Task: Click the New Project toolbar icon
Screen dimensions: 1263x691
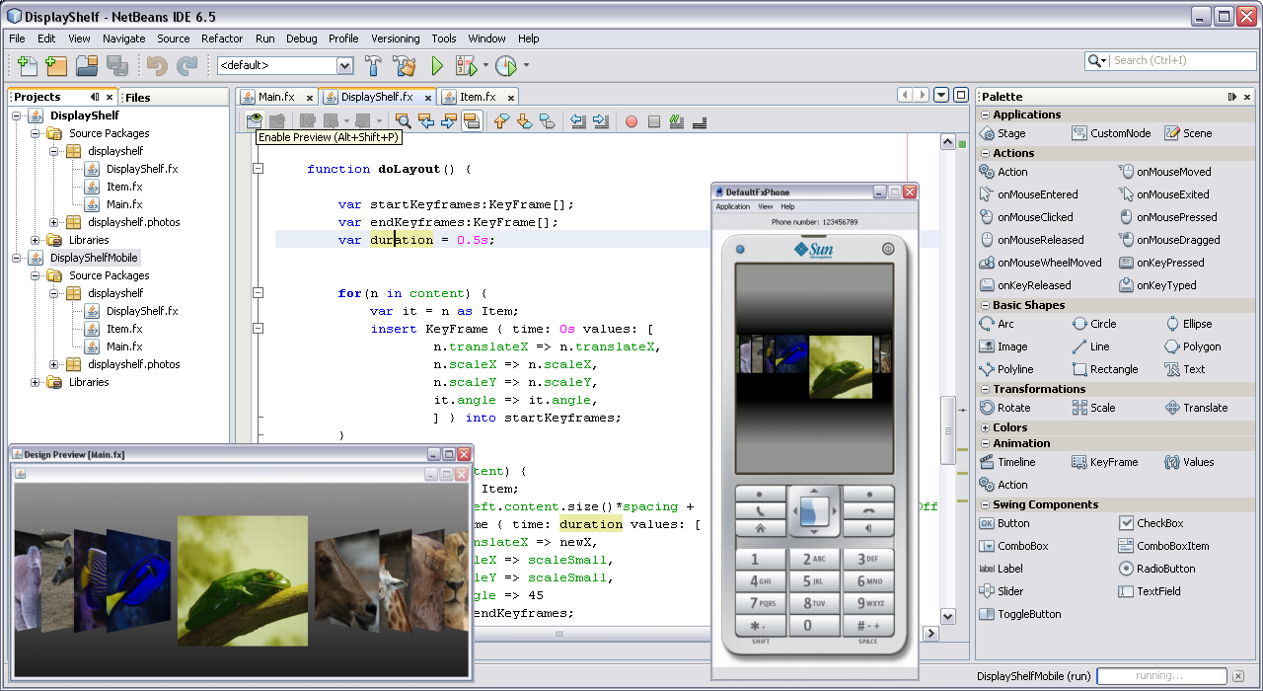Action: coord(56,66)
